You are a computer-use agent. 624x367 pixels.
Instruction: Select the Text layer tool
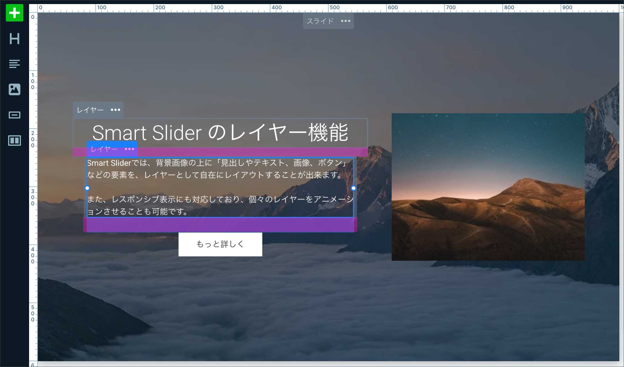click(x=14, y=64)
